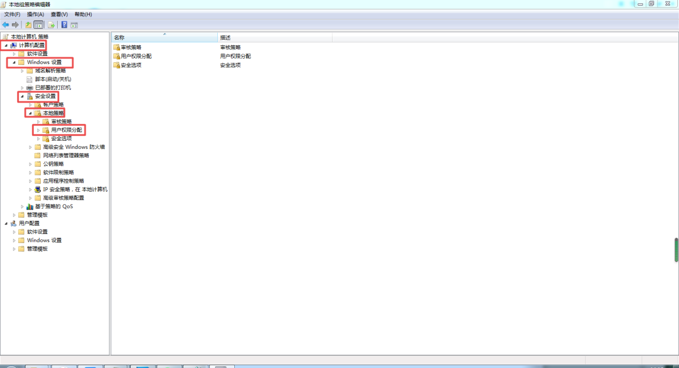Expand the 软件限制策略 node arrow
679x368 pixels.
click(x=31, y=172)
